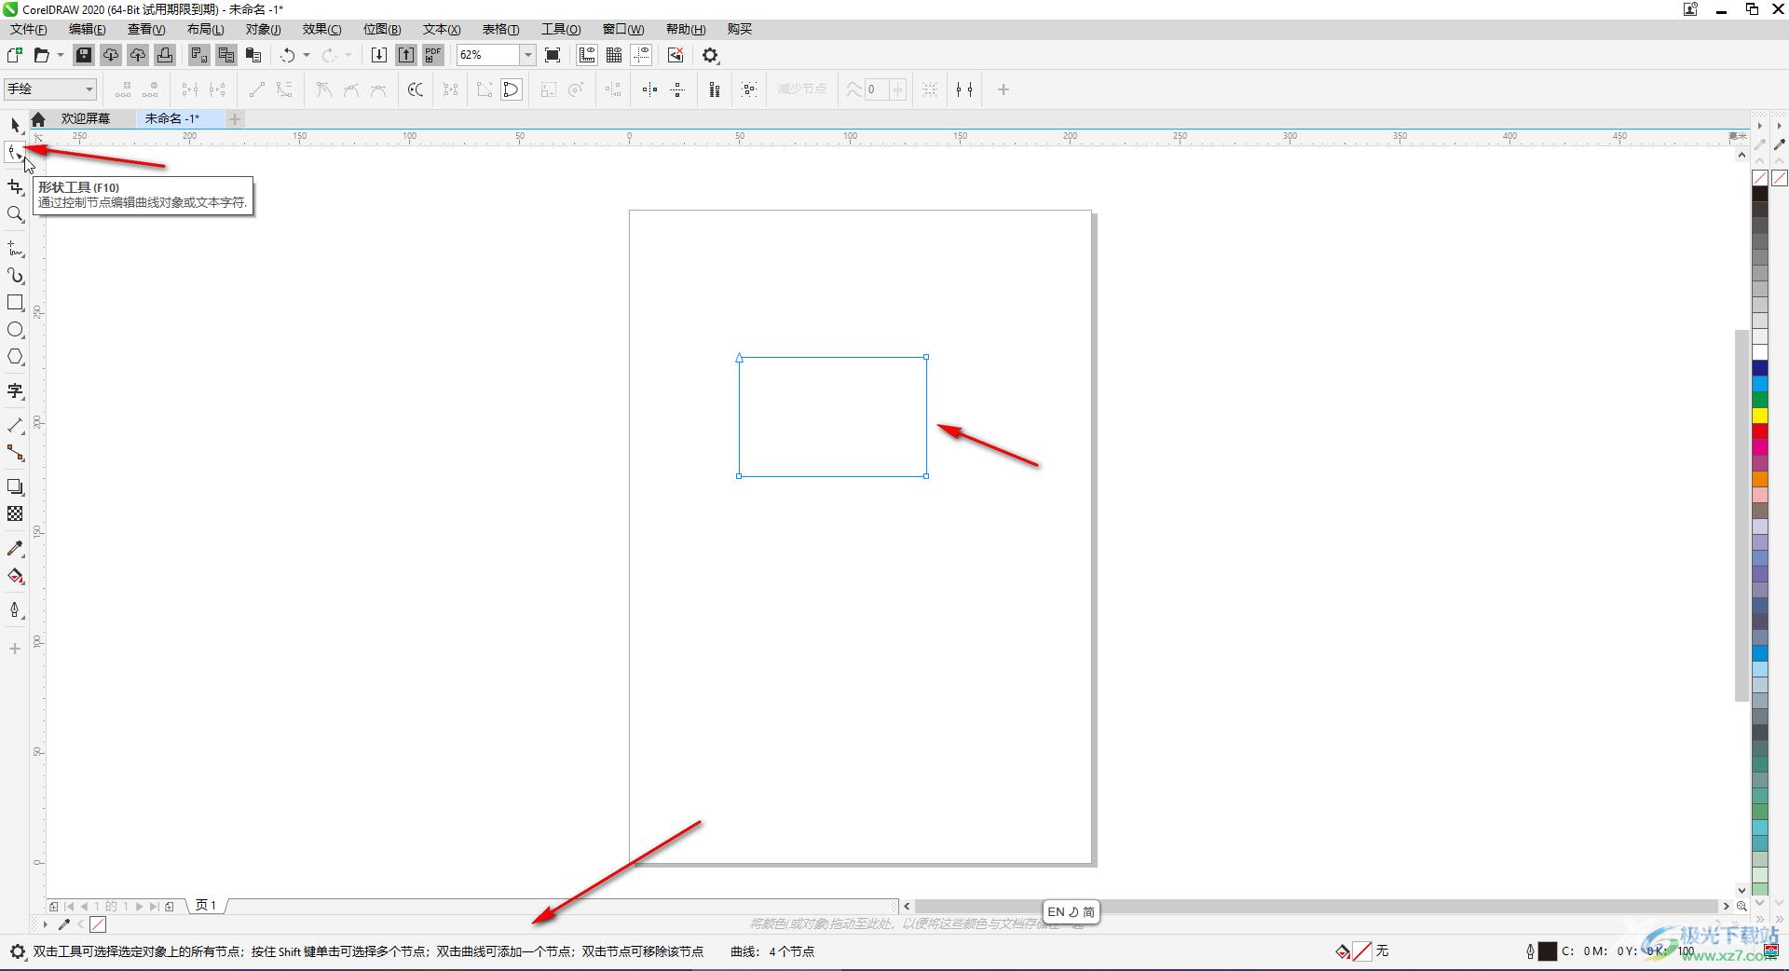Screen dimensions: 1789x971
Task: Select the Freehand drawing tool
Action: coord(15,249)
